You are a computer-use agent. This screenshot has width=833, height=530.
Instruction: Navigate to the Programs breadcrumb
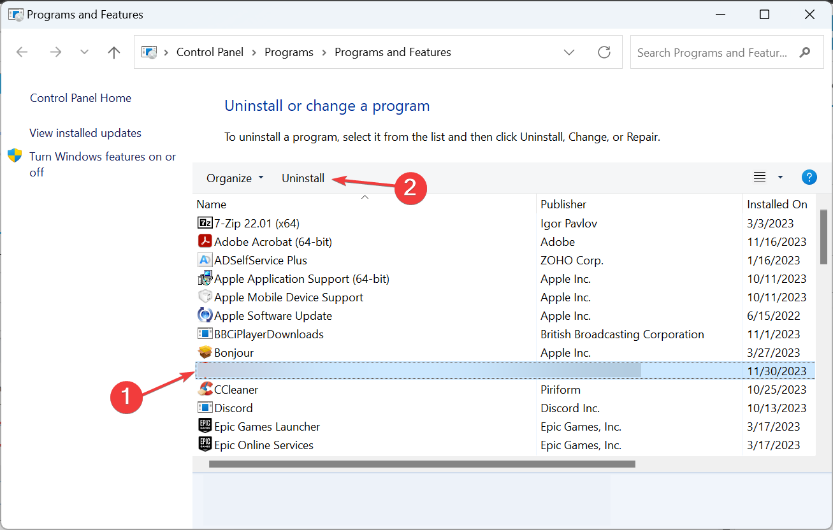tap(289, 52)
